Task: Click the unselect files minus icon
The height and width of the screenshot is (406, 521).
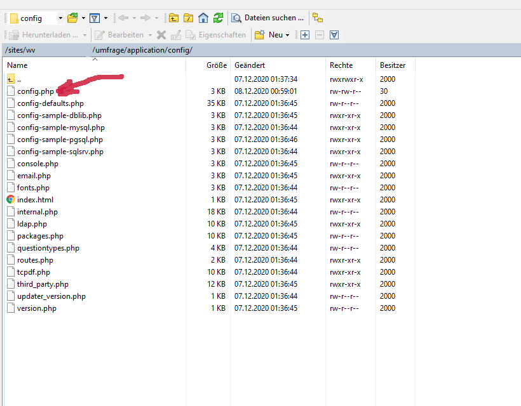Action: (320, 35)
